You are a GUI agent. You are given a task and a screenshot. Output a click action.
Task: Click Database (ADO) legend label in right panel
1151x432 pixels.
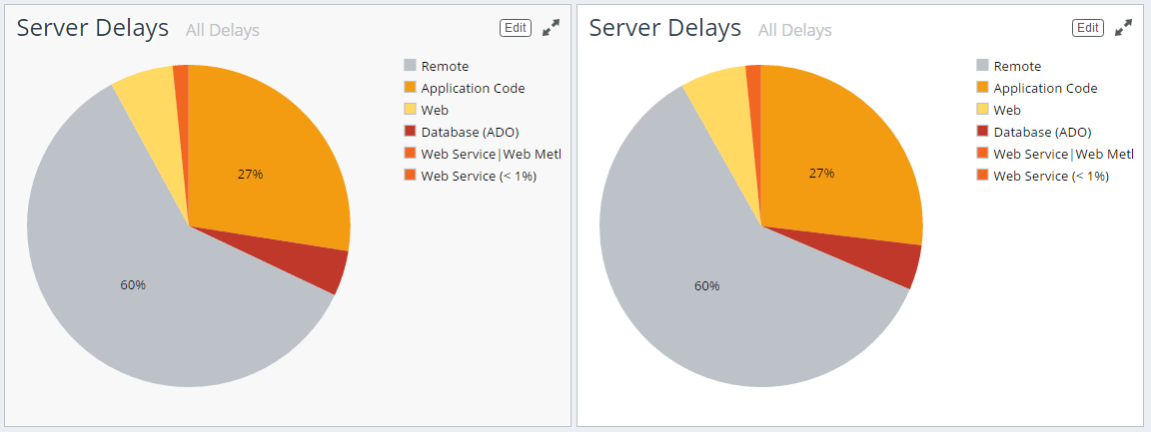(x=1042, y=132)
